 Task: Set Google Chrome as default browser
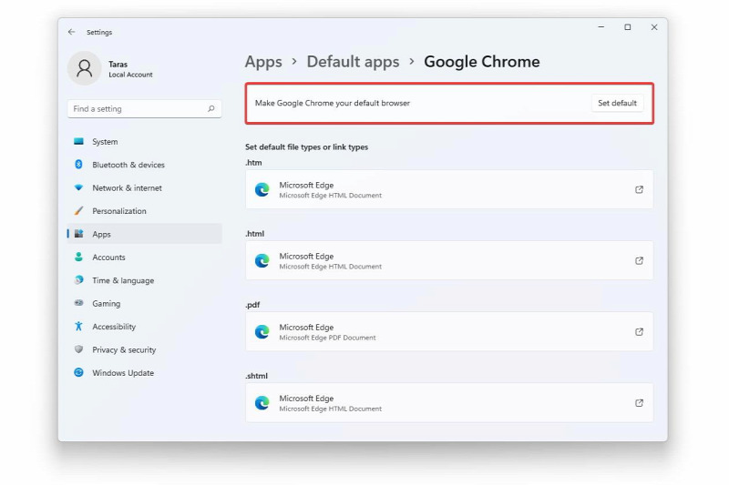pos(617,103)
